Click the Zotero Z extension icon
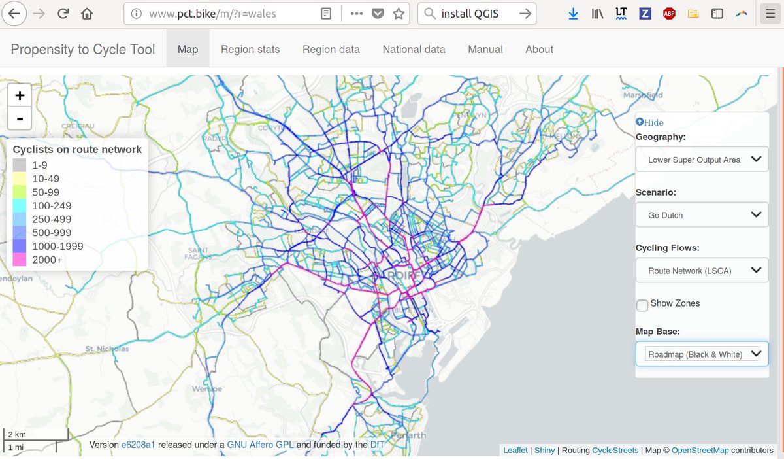 [645, 14]
